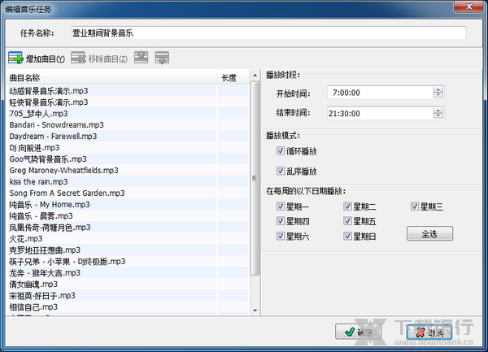The width and height of the screenshot is (488, 352).
Task: Confirm with the green checkmark 确定 button
Action: [357, 332]
